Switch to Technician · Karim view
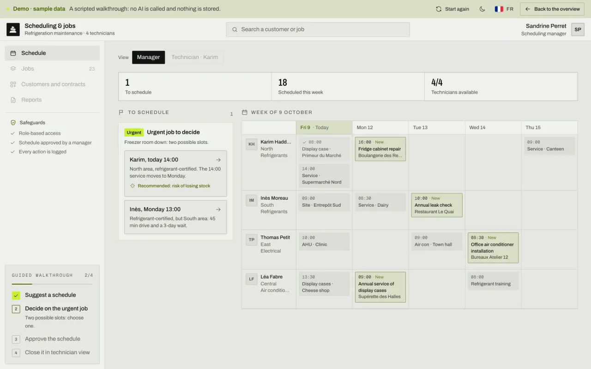 click(195, 57)
